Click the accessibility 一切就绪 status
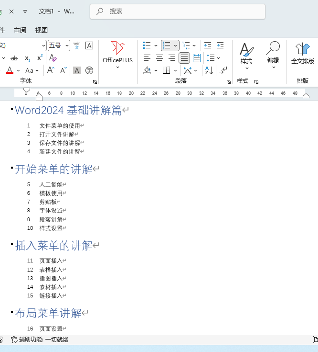The height and width of the screenshot is (352, 318). point(39,340)
